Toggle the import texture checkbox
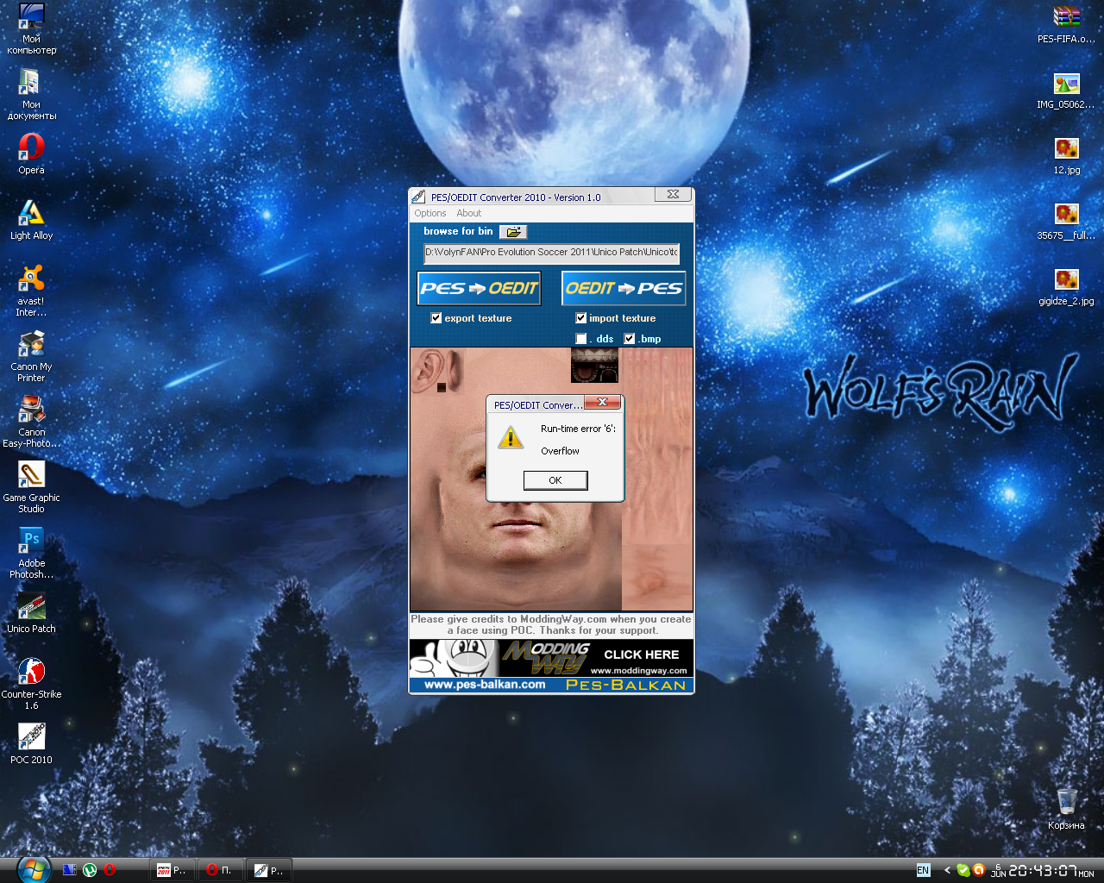 [581, 318]
